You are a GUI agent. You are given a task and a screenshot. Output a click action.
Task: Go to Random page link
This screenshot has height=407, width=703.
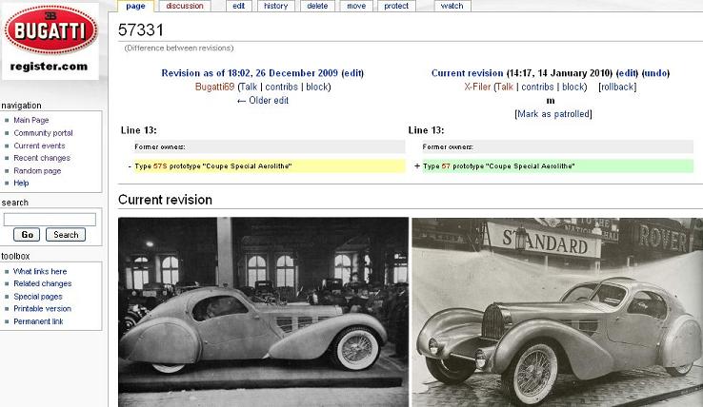pos(37,170)
